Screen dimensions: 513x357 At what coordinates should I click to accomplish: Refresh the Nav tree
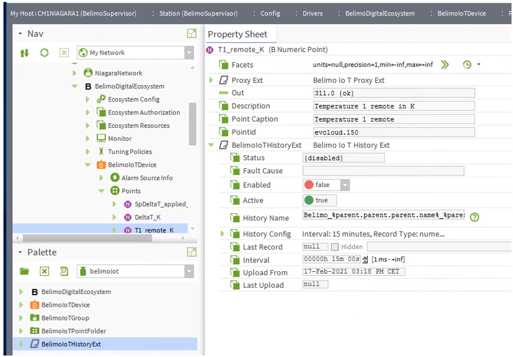pyautogui.click(x=44, y=53)
